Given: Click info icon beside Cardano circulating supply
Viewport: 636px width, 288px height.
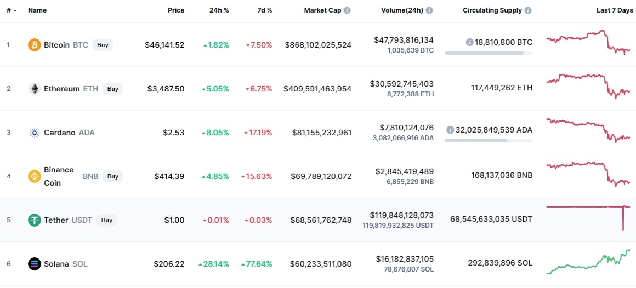Looking at the screenshot, I should [450, 130].
